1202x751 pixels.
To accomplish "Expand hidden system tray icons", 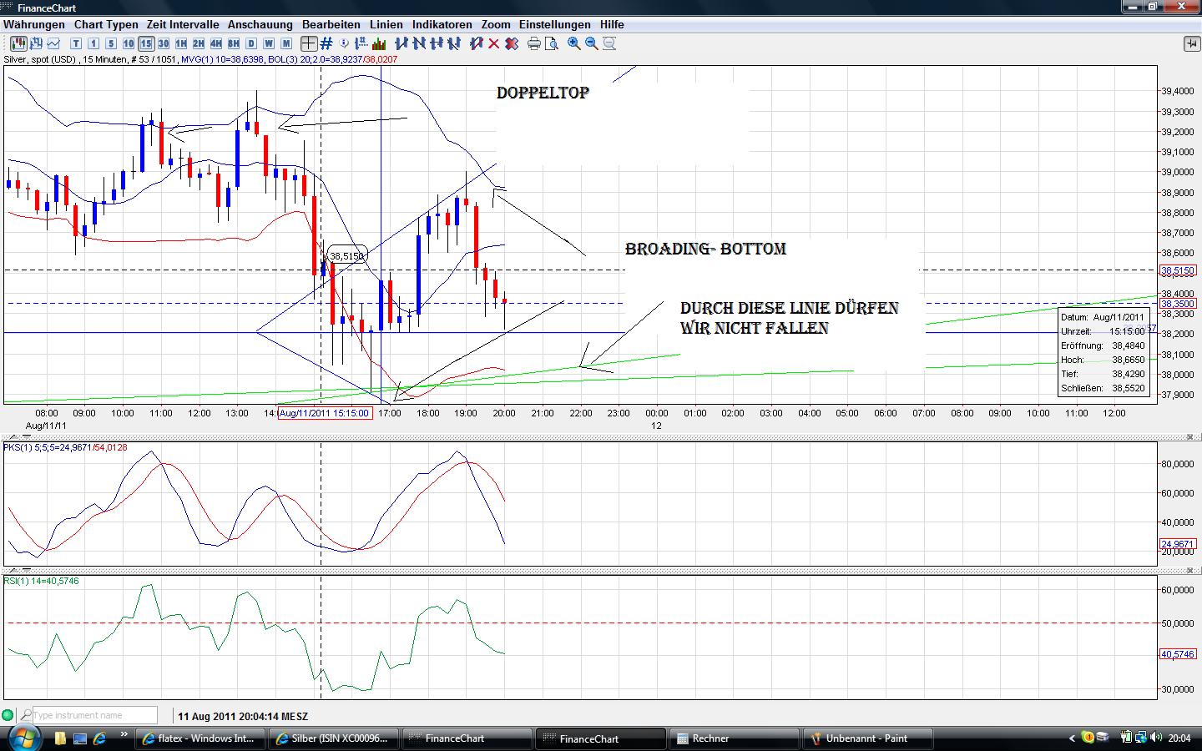I will tap(1072, 738).
